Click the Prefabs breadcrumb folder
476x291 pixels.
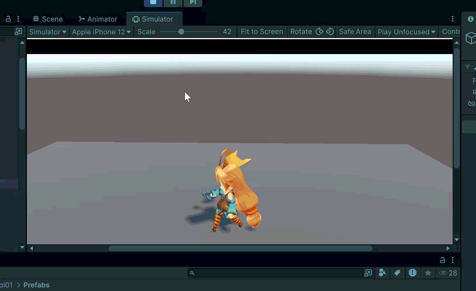36,285
